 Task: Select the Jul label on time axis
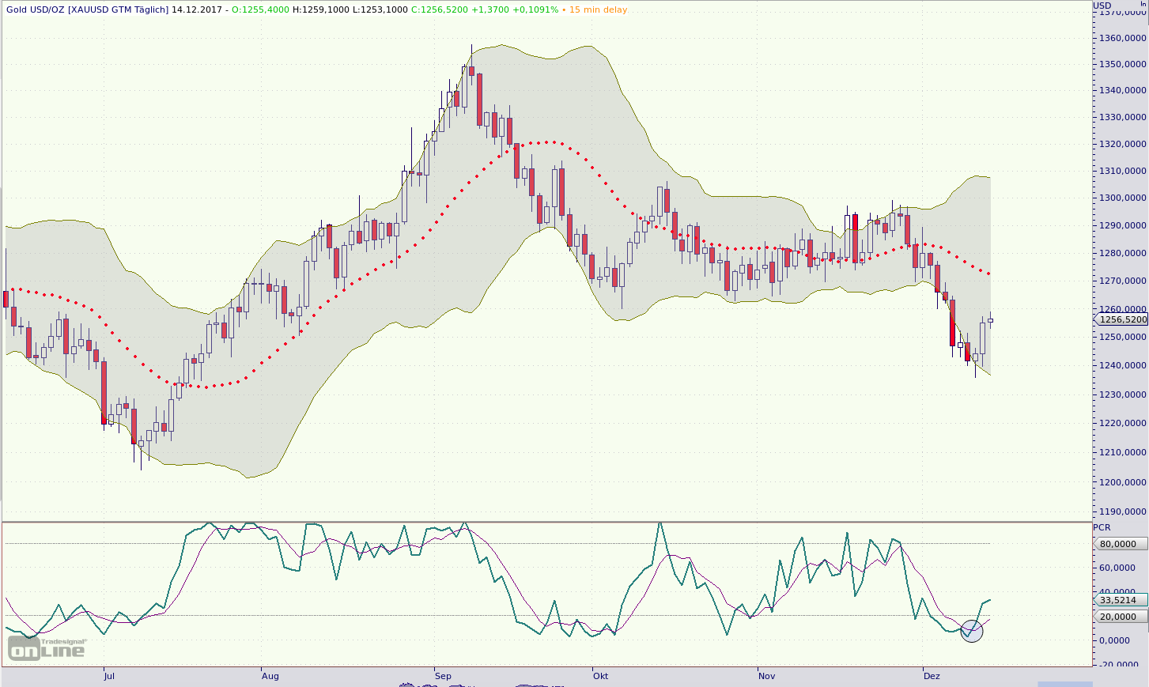[109, 676]
